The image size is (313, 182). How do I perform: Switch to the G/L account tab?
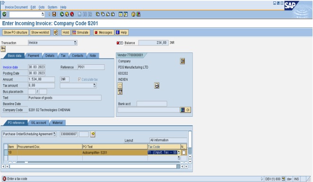coord(38,123)
